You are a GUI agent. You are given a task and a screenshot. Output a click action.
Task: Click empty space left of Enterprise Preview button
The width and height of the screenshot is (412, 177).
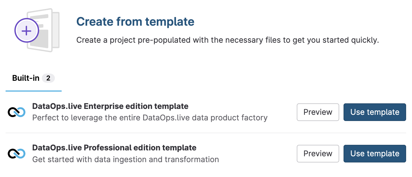pyautogui.click(x=282, y=112)
